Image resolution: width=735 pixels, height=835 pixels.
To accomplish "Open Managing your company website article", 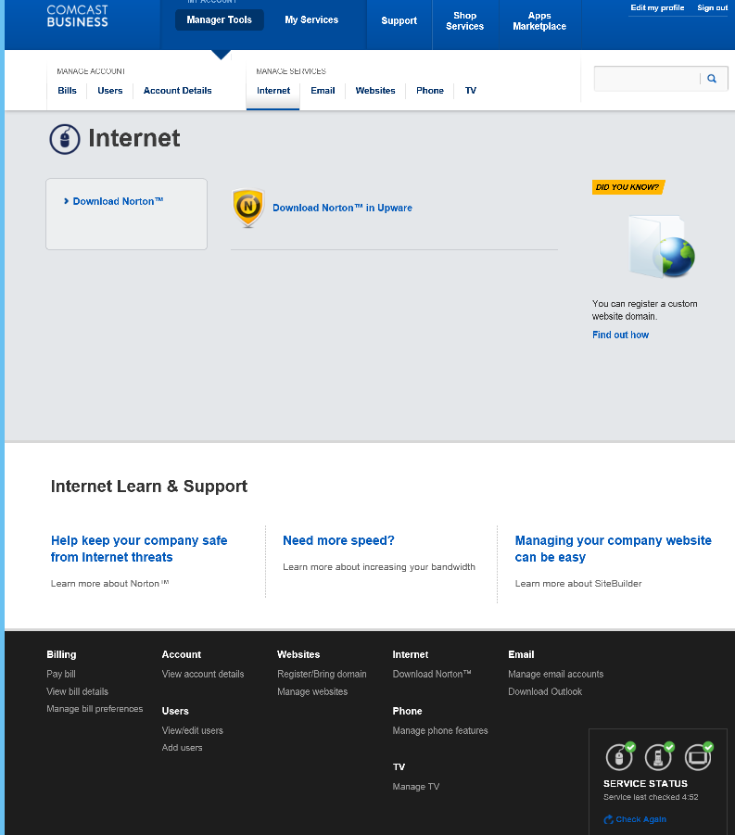I will [x=613, y=549].
